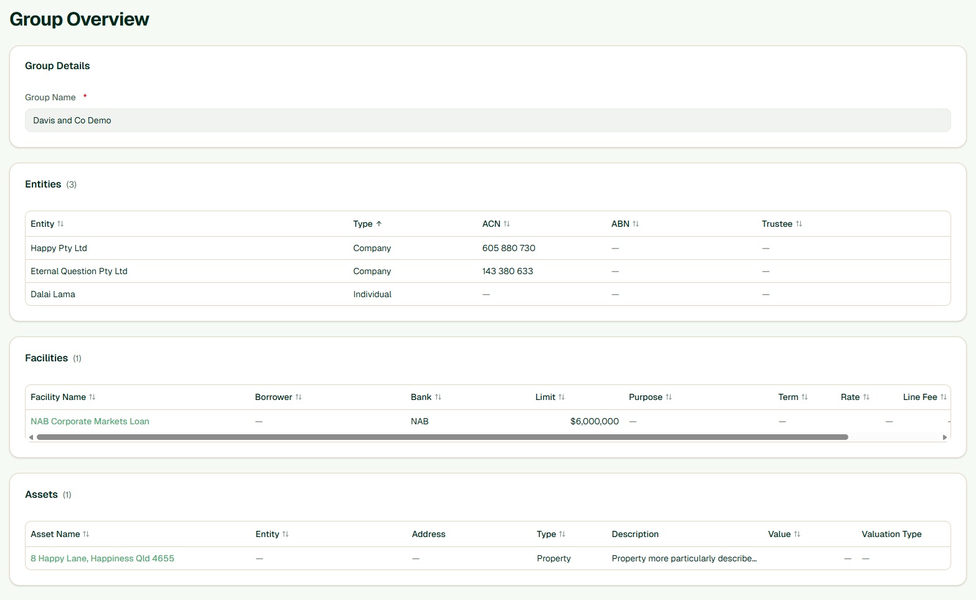This screenshot has width=976, height=600.
Task: Sort entities by Entity name icon
Action: click(60, 224)
